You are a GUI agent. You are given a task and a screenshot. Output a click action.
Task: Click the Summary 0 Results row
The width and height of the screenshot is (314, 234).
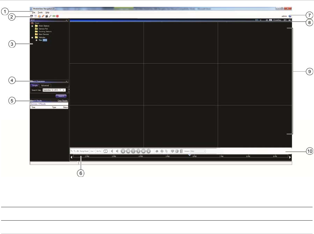[49, 104]
